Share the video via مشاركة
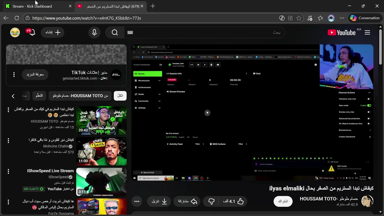 pyautogui.click(x=187, y=201)
